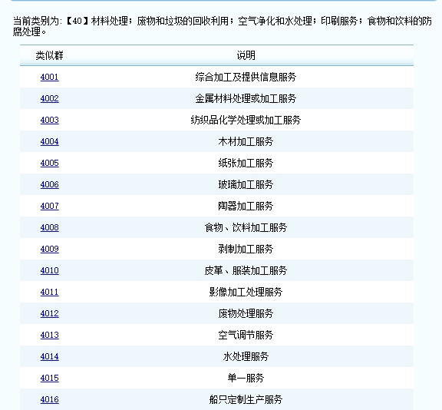Screen dimensions: 442x410
Task: Open the 4005 paper processing link
Action: (x=49, y=163)
